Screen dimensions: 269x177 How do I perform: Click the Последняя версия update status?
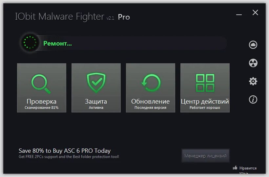coord(151,108)
